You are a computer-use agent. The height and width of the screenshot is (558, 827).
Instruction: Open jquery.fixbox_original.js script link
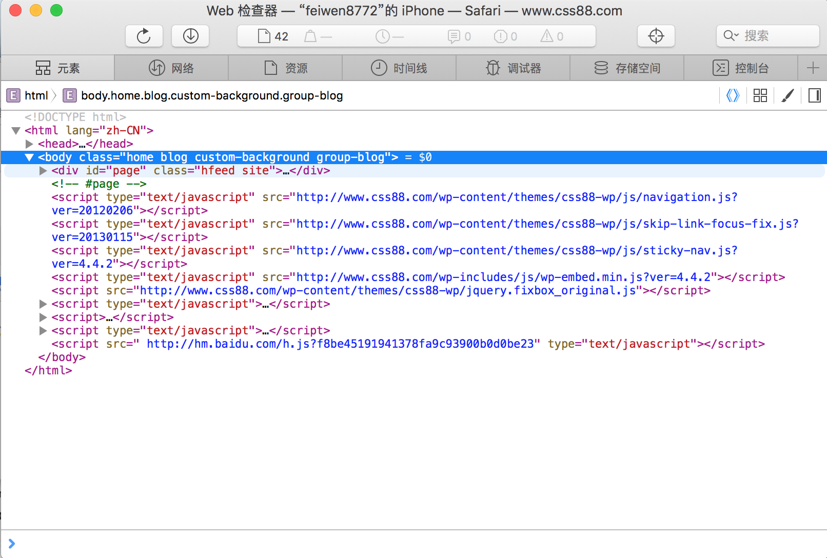(x=388, y=290)
